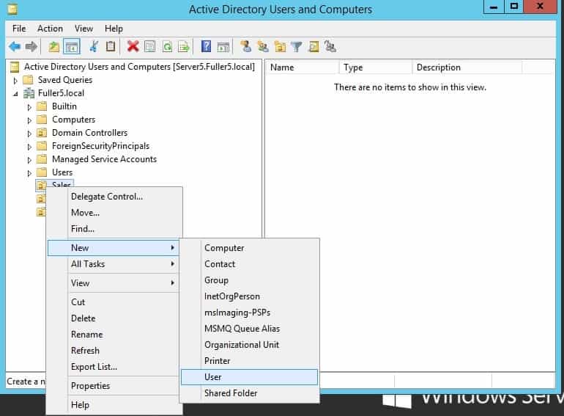Select Delegate Control... in context menu
Viewport: 564px width, 416px height.
pos(113,197)
